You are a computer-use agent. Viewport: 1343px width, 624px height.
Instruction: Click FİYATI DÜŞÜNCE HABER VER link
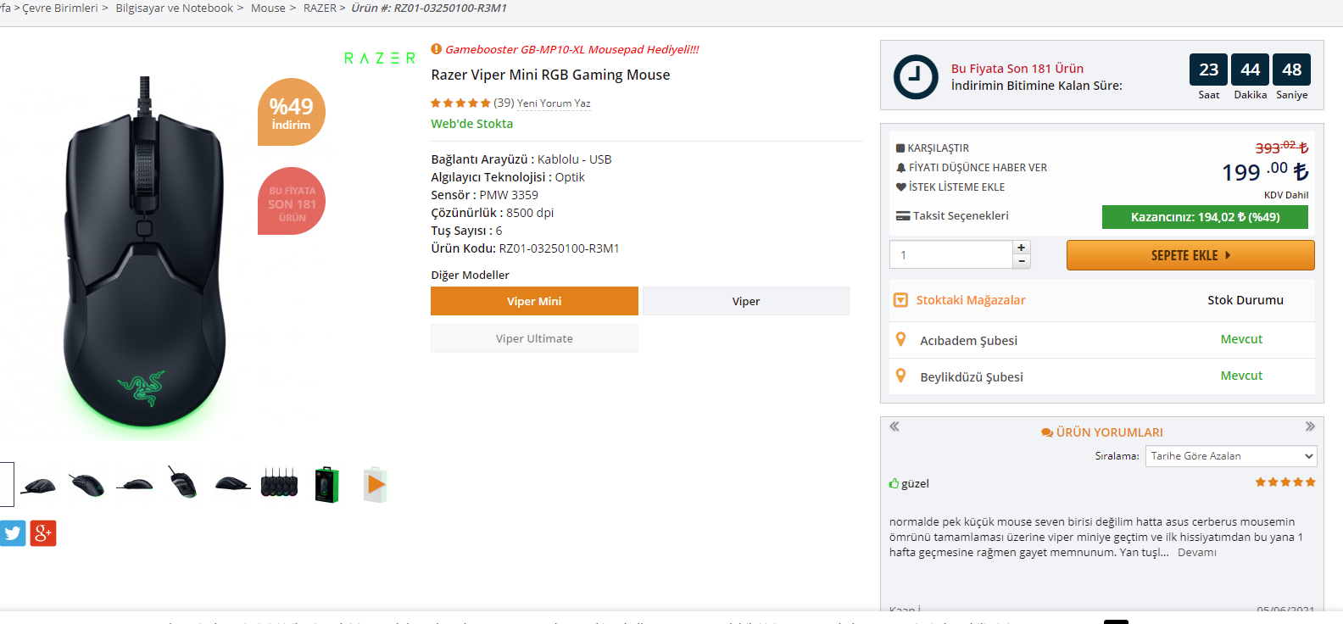tap(978, 168)
